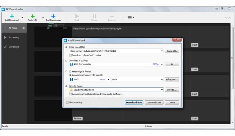Select the format section outer radio button
235x136 pixels.
pyautogui.click(x=66, y=71)
